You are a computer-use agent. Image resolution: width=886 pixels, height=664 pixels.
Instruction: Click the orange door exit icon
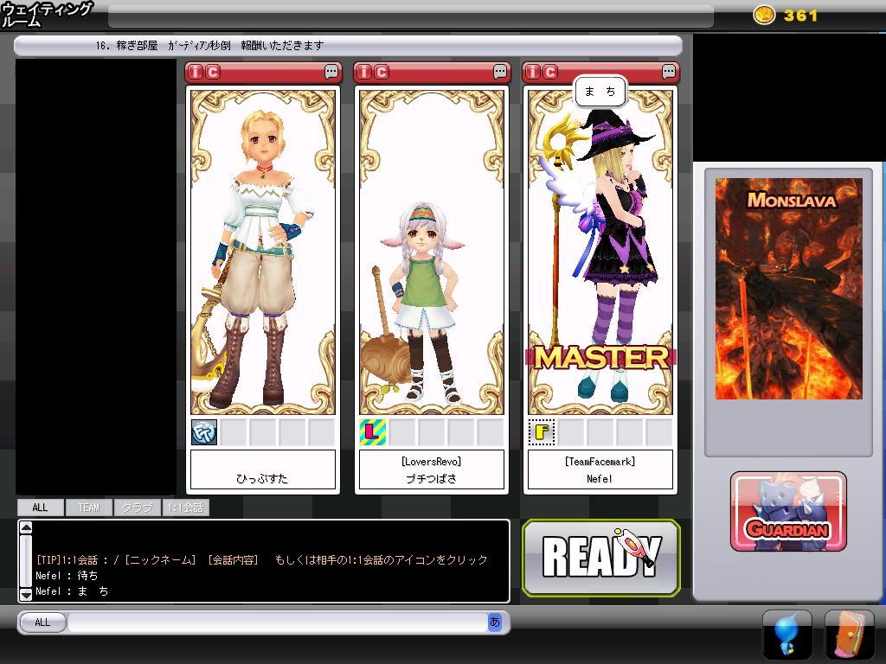(849, 635)
